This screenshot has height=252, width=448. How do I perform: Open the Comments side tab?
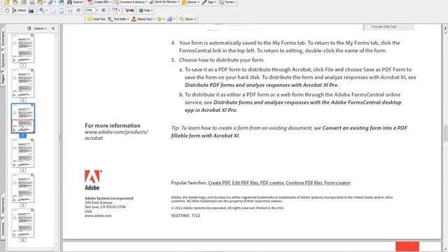pyautogui.click(x=3, y=229)
